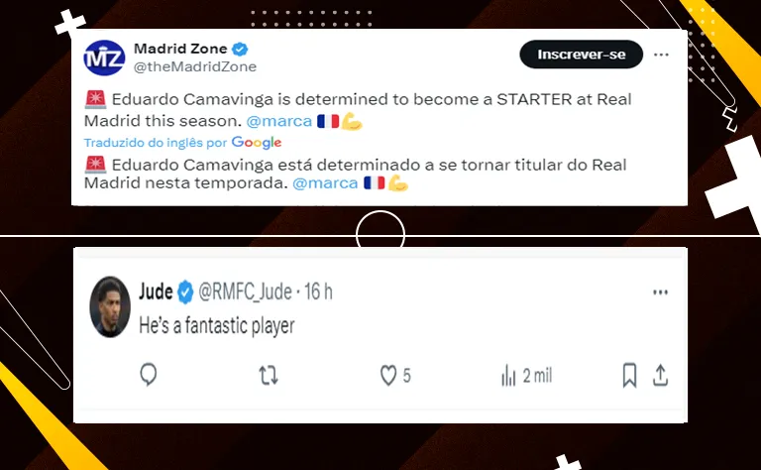Viewport: 761px width, 470px height.
Task: Open more options on Madrid Zone tweet
Action: (x=661, y=55)
